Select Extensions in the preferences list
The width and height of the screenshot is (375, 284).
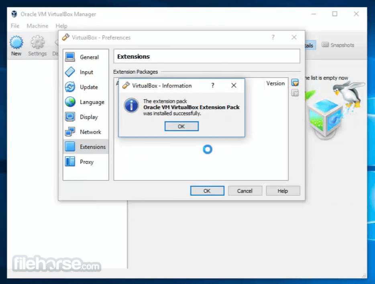coord(86,147)
